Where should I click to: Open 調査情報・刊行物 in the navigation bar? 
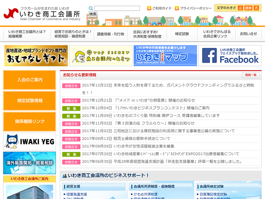pos(110,34)
